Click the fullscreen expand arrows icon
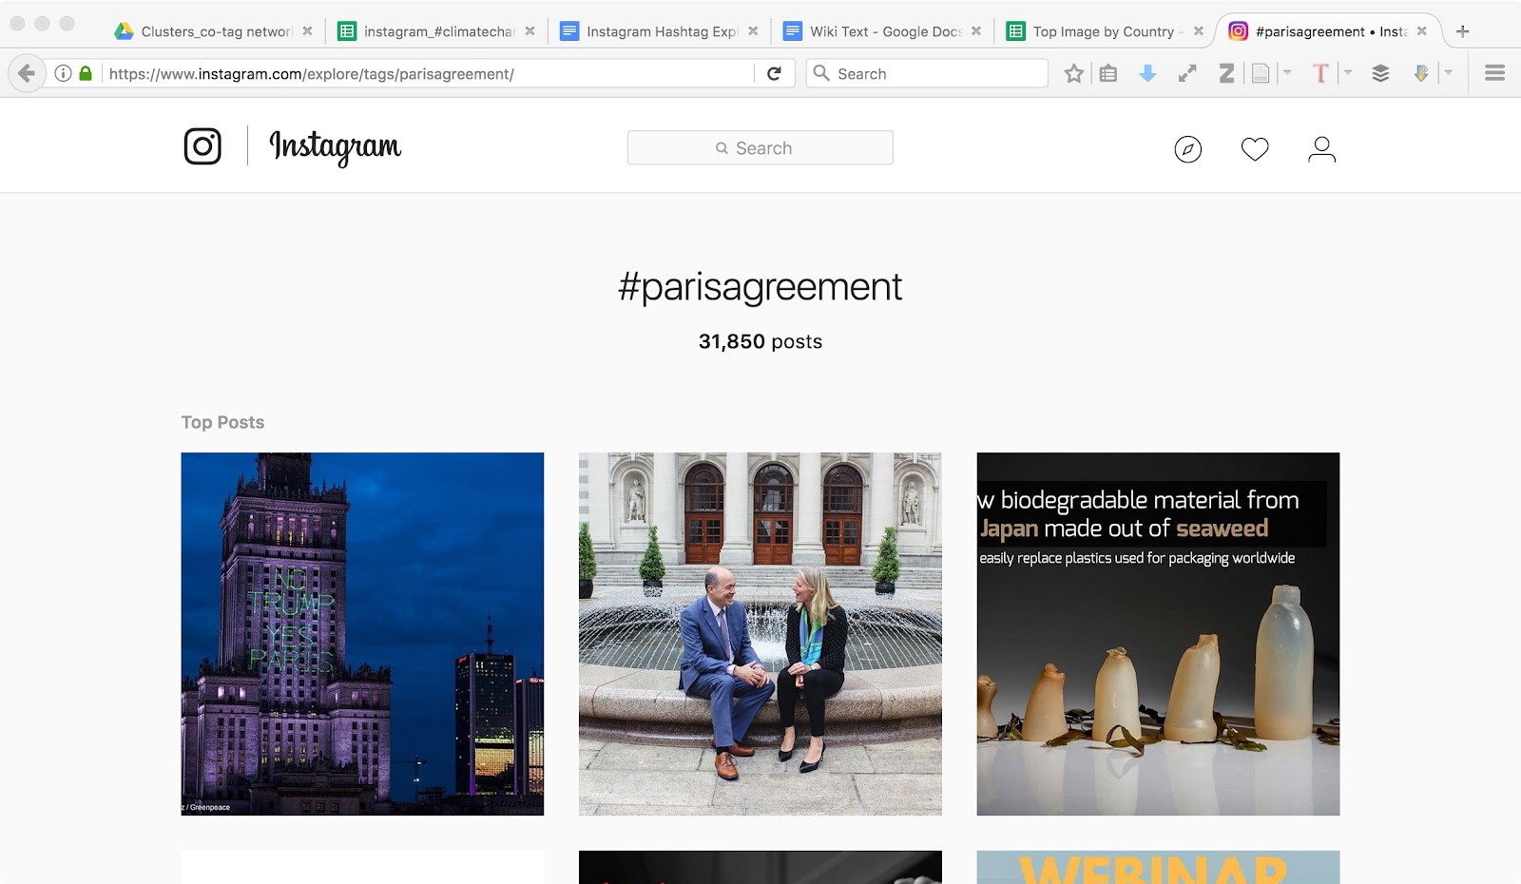This screenshot has height=884, width=1521. (1187, 73)
